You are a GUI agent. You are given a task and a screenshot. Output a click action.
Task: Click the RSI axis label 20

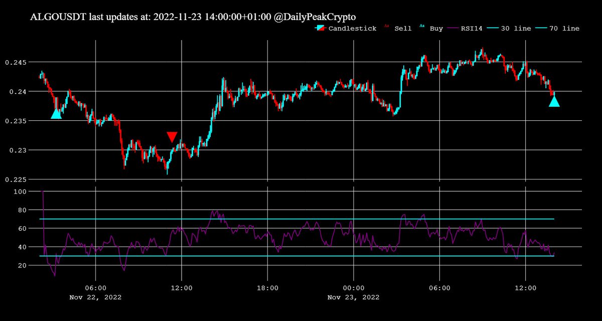23,266
